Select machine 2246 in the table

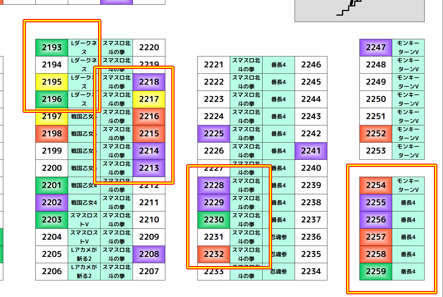pyautogui.click(x=311, y=65)
